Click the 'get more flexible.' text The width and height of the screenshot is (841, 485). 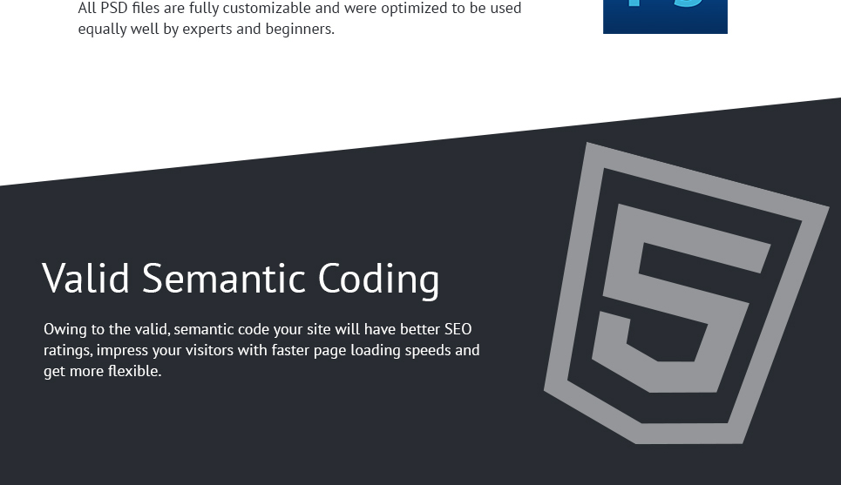coord(103,371)
